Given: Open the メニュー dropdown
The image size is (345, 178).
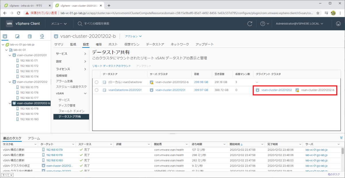Looking at the screenshot, I should tap(59, 24).
